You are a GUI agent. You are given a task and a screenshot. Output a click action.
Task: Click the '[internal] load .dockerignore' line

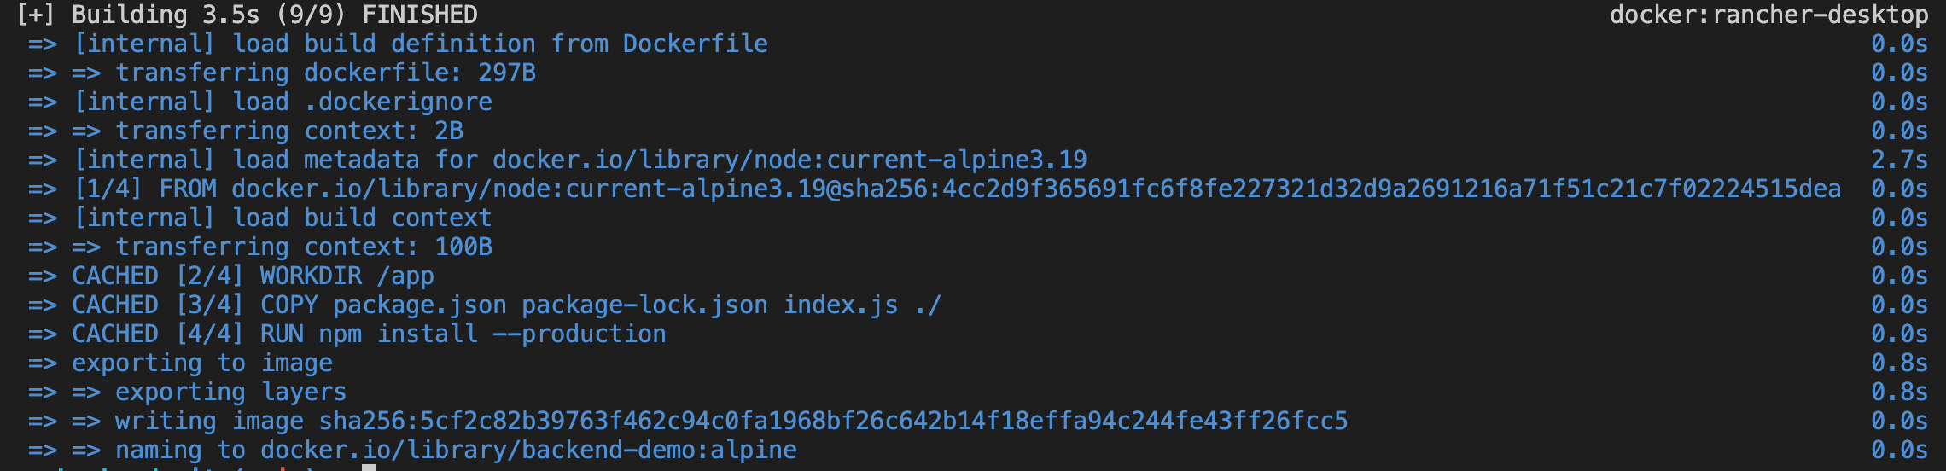(283, 102)
